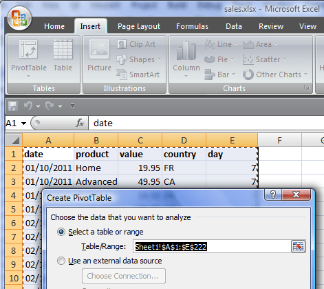
Task: Open the Shapes gallery
Action: pyautogui.click(x=139, y=59)
